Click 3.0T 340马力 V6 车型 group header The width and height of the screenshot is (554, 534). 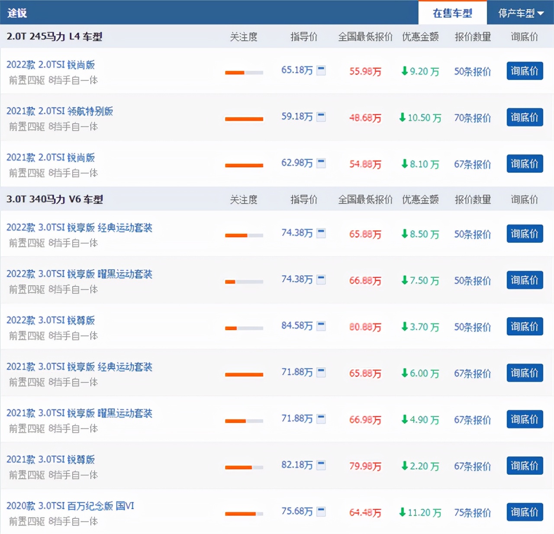tap(55, 199)
